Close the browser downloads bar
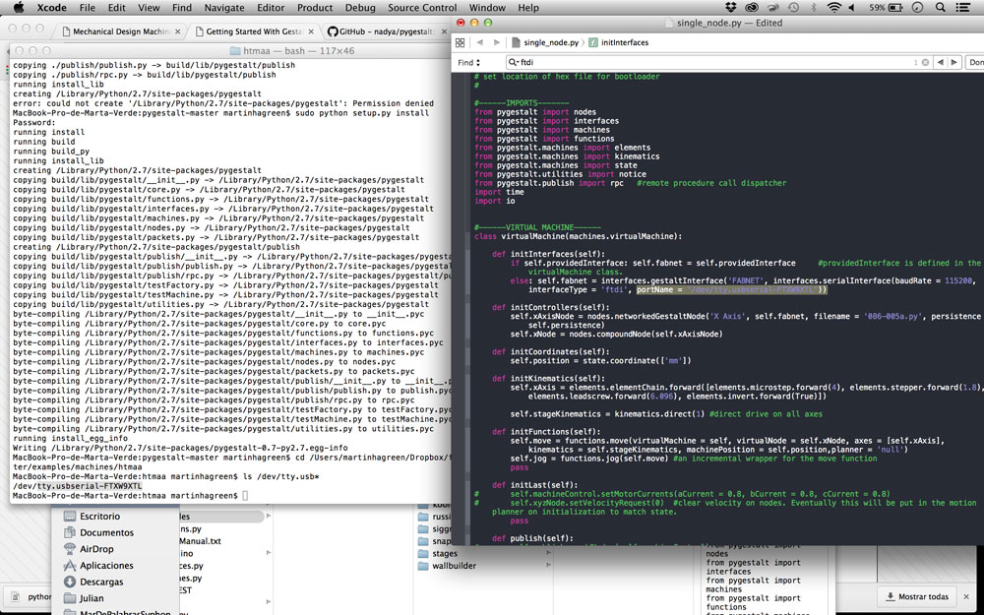The image size is (984, 615). pyautogui.click(x=967, y=597)
